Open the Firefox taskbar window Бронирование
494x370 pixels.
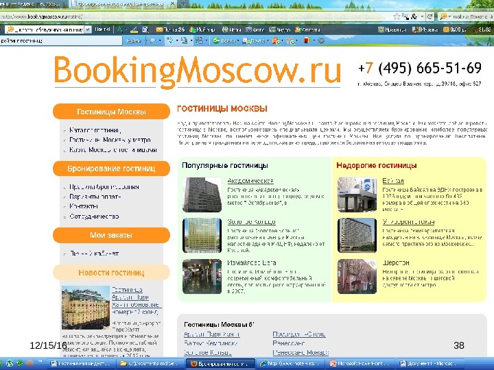click(220, 363)
